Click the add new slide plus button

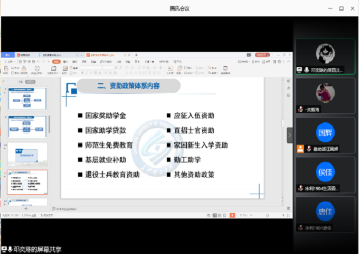[25, 208]
